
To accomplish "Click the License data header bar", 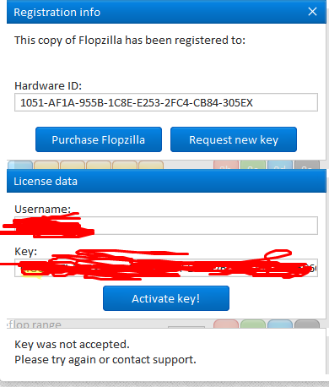I will coord(166,181).
